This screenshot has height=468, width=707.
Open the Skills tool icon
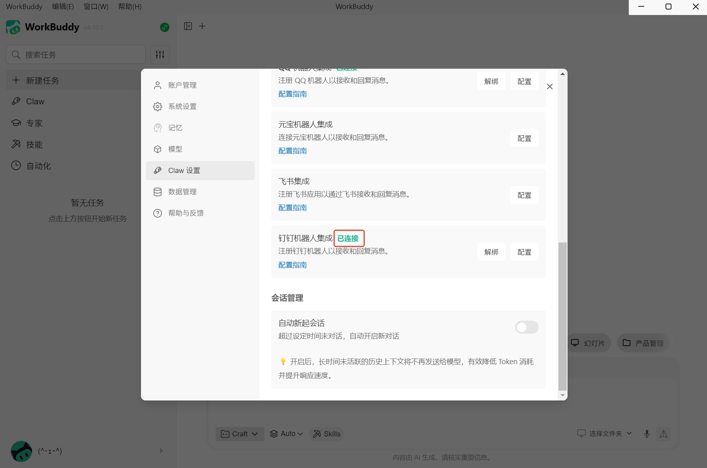coord(327,434)
